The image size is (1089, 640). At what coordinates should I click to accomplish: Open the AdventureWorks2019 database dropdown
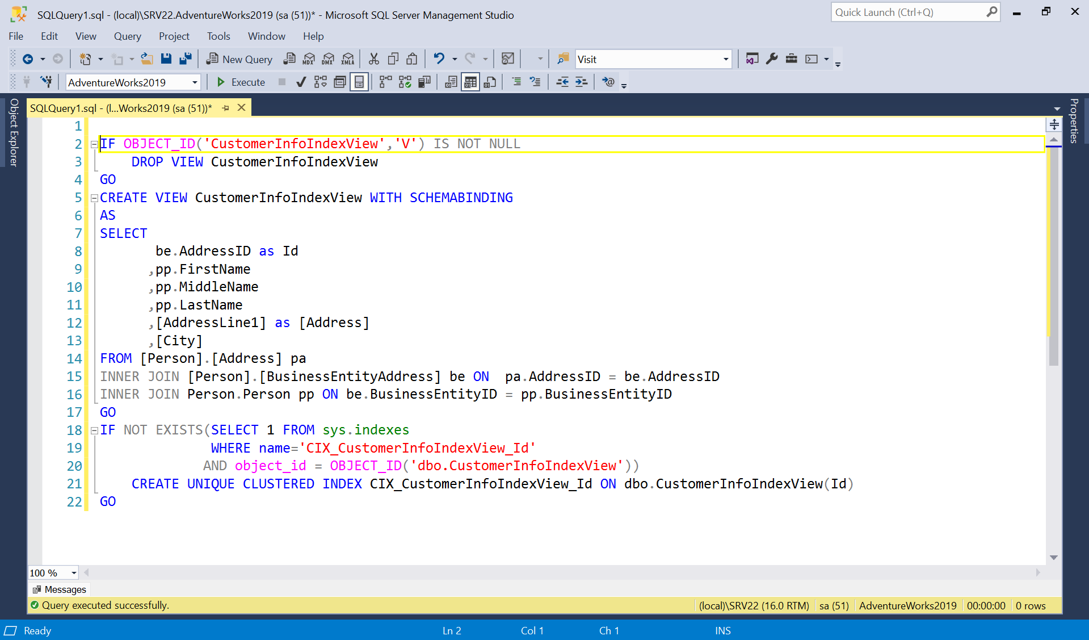point(195,82)
